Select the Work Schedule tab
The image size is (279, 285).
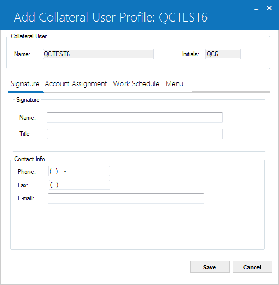[136, 84]
